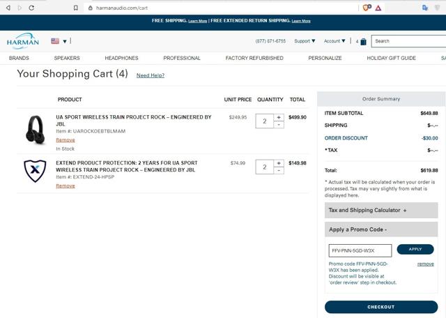Expand the Tax and Shipping Calculator
The width and height of the screenshot is (446, 318).
381,210
